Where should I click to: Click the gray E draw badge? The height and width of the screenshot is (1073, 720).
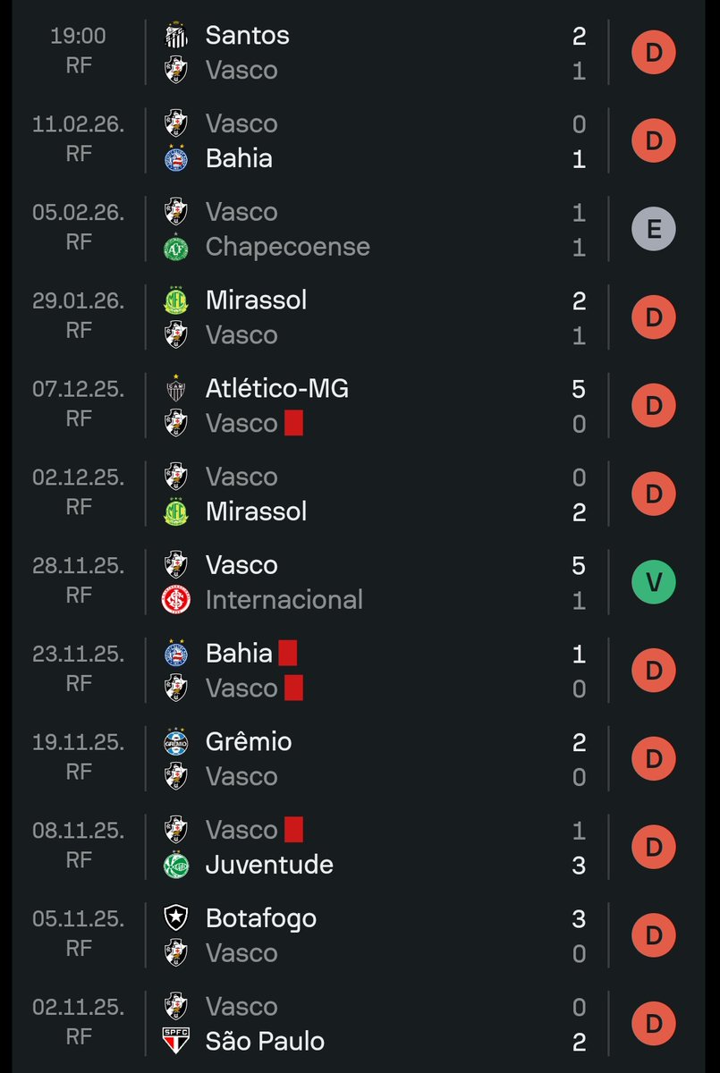(654, 229)
